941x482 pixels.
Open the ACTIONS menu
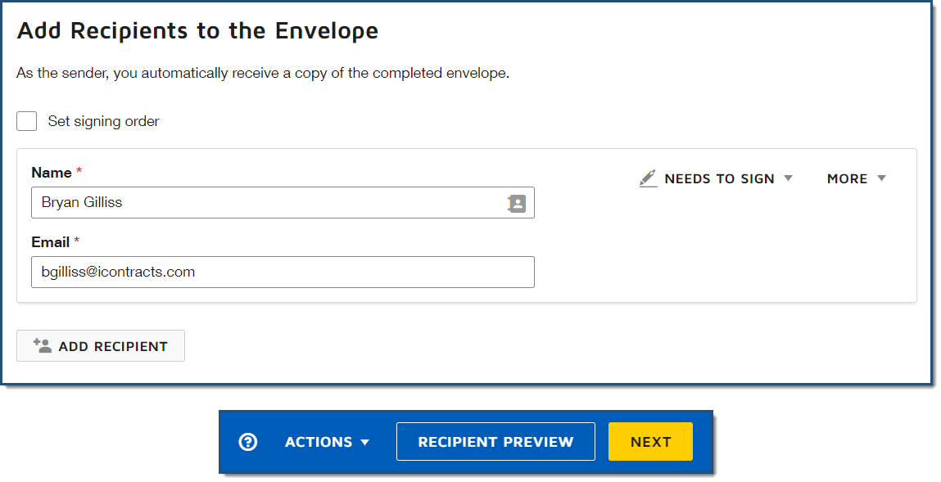click(327, 442)
